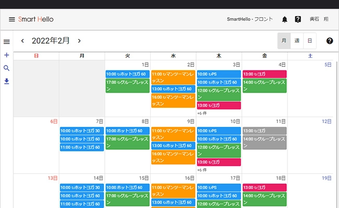
Task: Expand the +6 件 more events on the 3rd
Action: coord(202,113)
